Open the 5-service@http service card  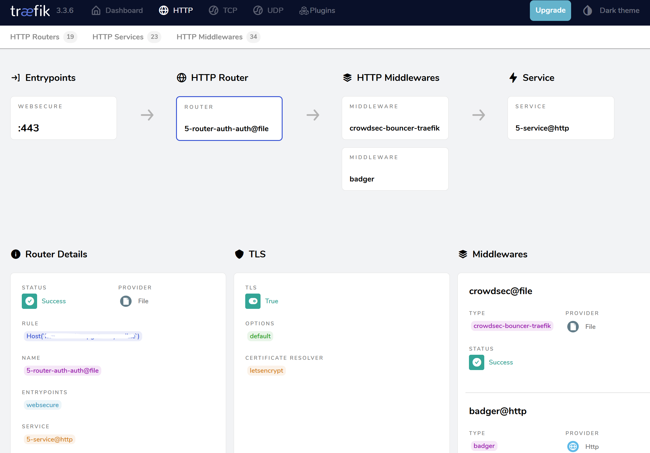(x=561, y=118)
